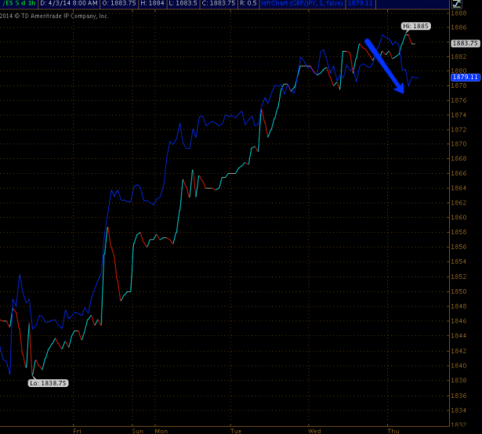Click the chart drawing icon in top-right corner
Screen dimensions: 482x434
tap(456, 4)
